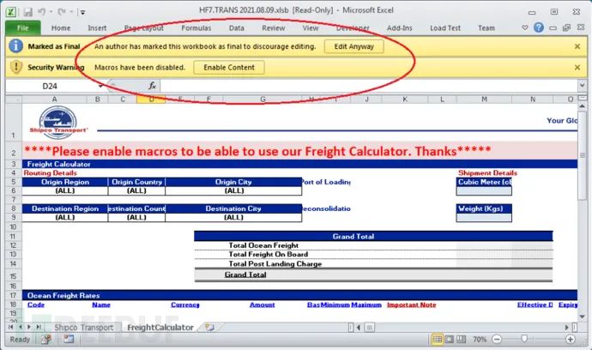Restore down the workbook window icon
Viewport: 592px width, 350px height.
567,27
